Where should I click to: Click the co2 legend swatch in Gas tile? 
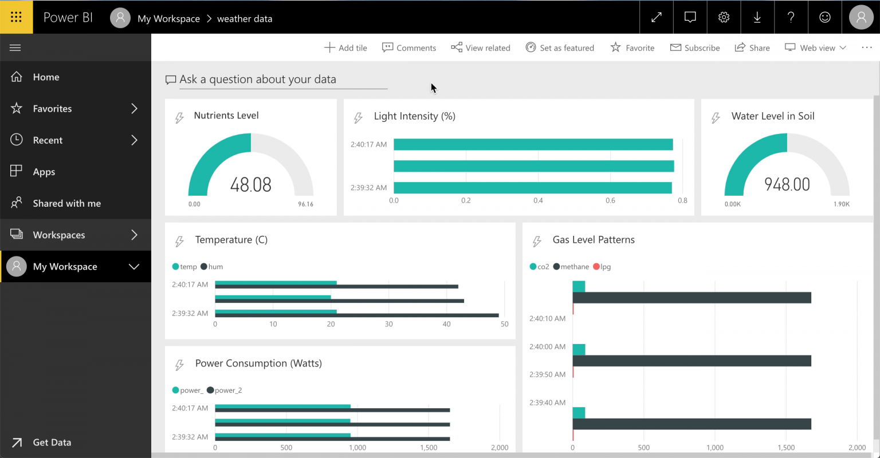(x=533, y=267)
